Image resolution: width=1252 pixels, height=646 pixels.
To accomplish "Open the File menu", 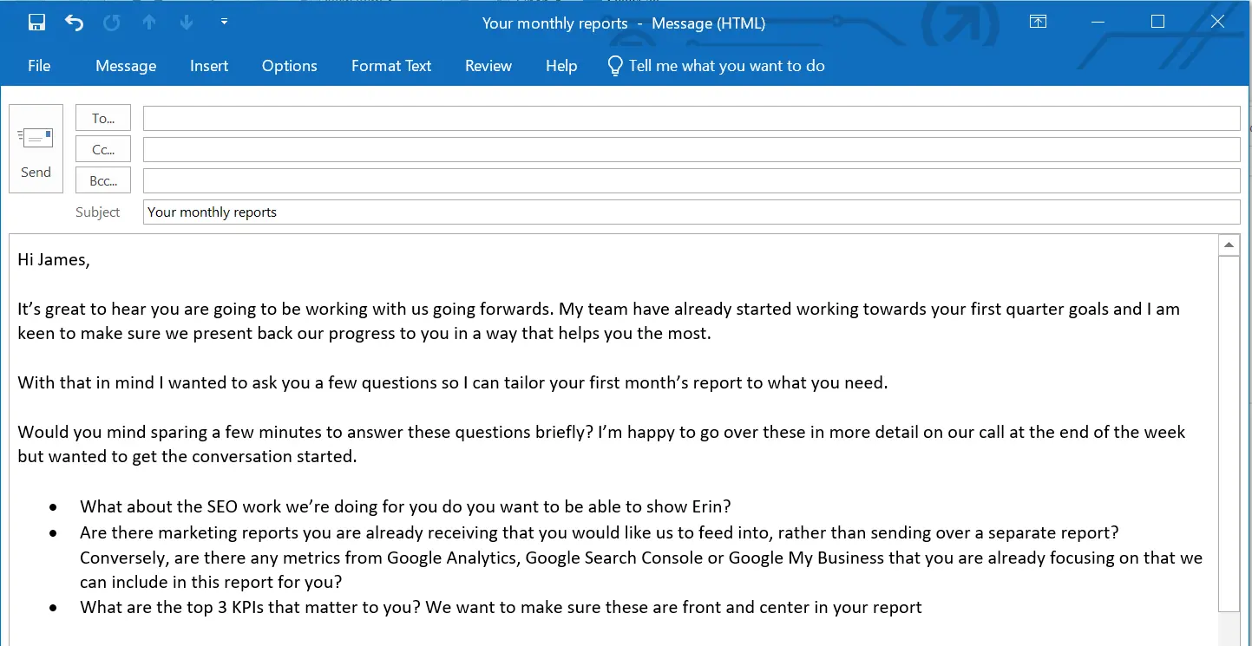I will (38, 65).
